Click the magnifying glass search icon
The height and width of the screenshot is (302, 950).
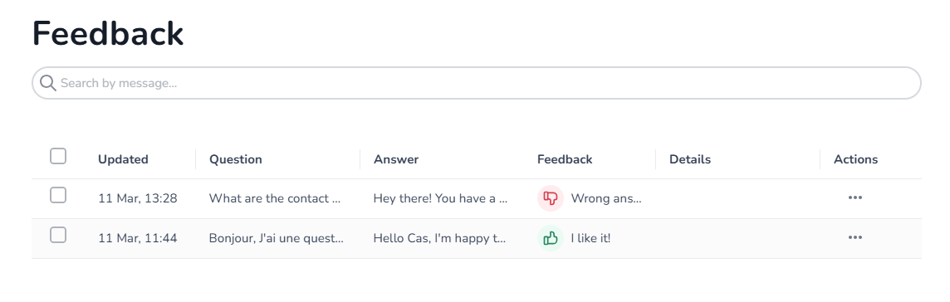click(48, 83)
